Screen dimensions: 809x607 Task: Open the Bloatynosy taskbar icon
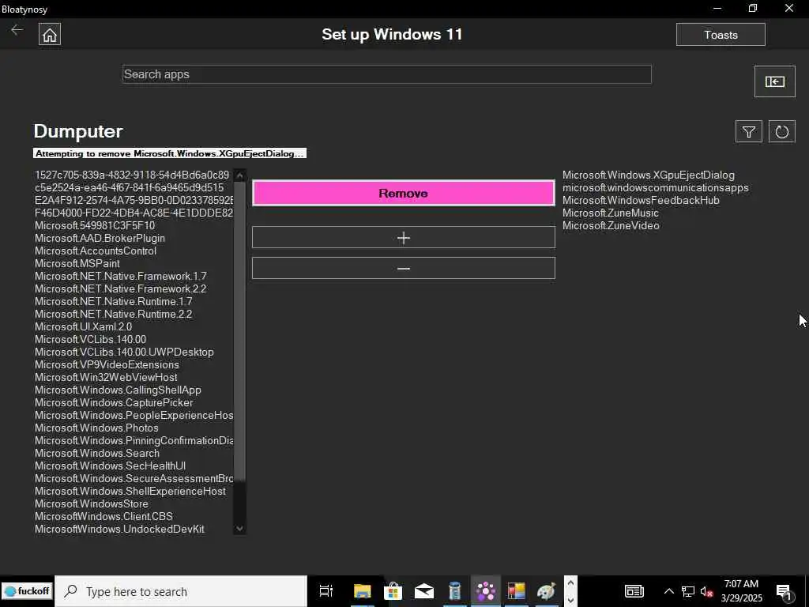coord(486,591)
